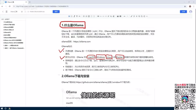Insert an image via the picture icon
Viewport: 196px width, 110px height.
click(x=118, y=16)
